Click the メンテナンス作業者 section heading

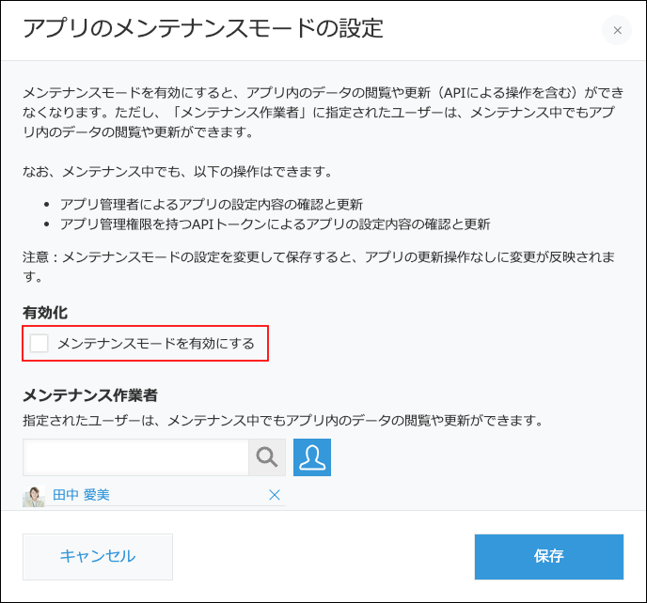(x=90, y=395)
